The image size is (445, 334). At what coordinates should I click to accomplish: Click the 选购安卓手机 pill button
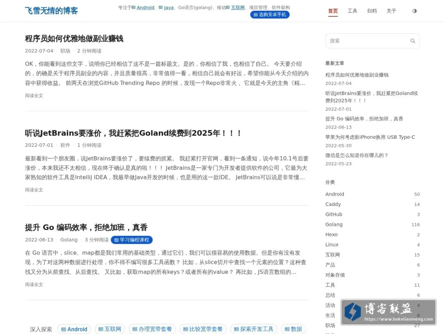coord(270,14)
